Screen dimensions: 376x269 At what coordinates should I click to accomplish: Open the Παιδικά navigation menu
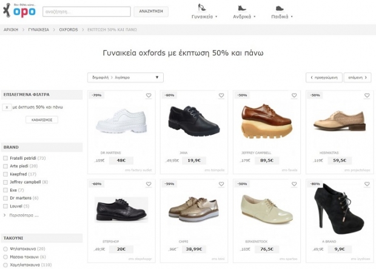pyautogui.click(x=280, y=17)
